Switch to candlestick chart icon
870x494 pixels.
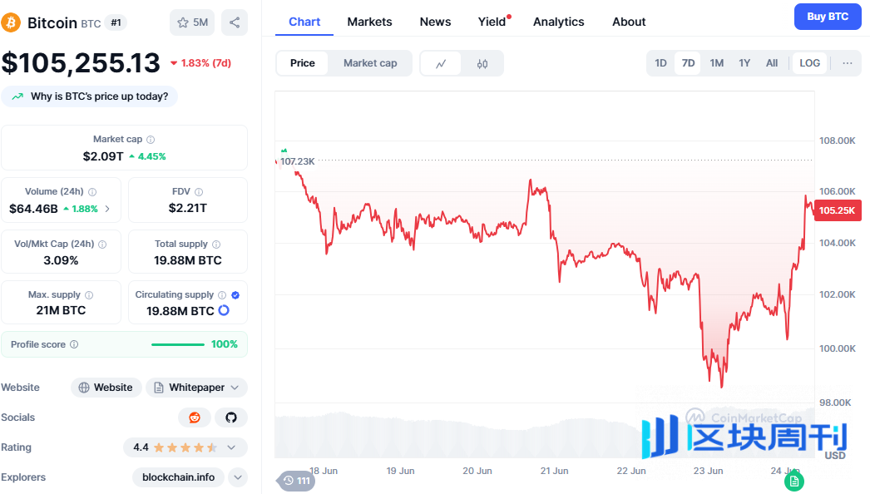pyautogui.click(x=482, y=63)
